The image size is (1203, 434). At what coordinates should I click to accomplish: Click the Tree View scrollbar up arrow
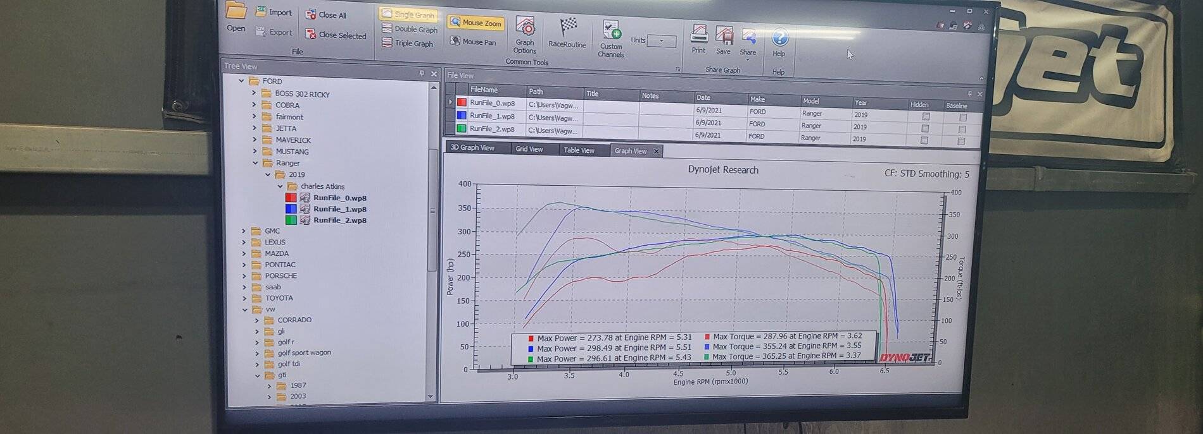pyautogui.click(x=434, y=87)
